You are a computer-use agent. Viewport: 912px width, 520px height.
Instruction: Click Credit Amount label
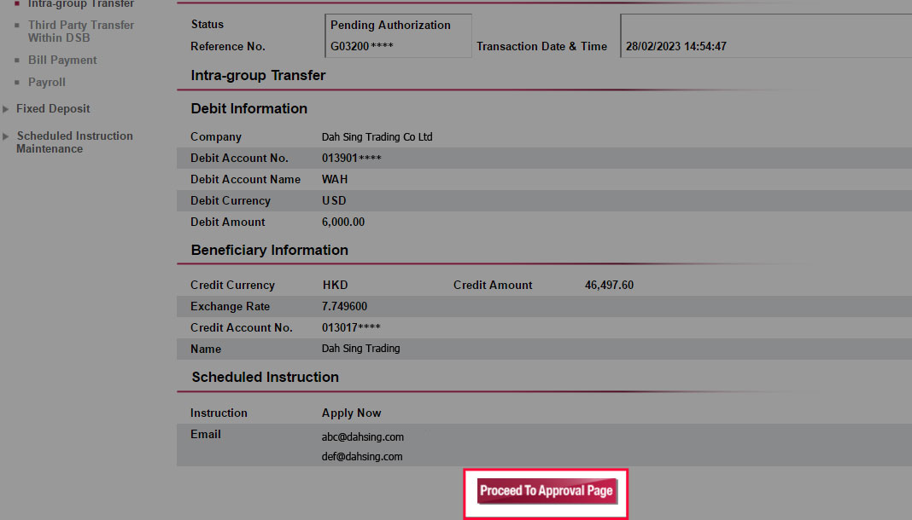[x=493, y=285]
